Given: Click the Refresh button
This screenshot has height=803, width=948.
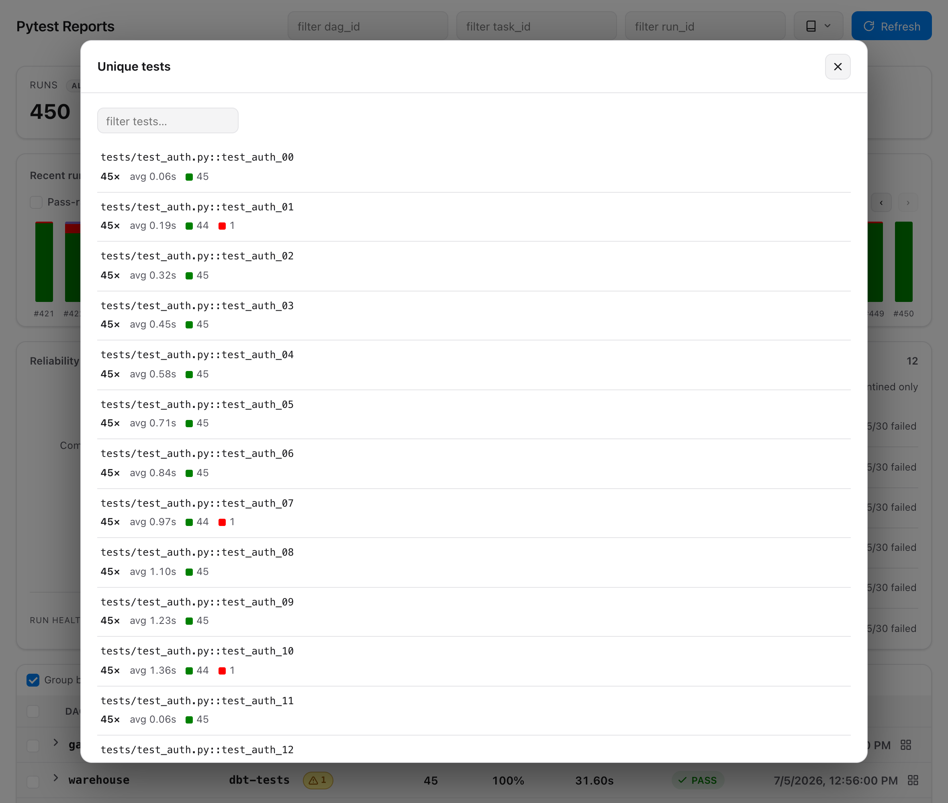Looking at the screenshot, I should coord(891,26).
